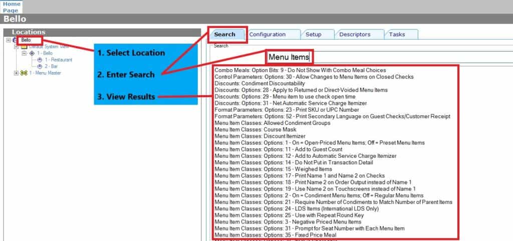Open Discounts Options 31 Net Automatic Service result
This screenshot has height=241, width=513.
pos(291,103)
